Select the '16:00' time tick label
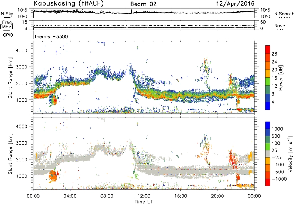Image resolution: width=294 pixels, height=204 pixels. pyautogui.click(x=180, y=196)
